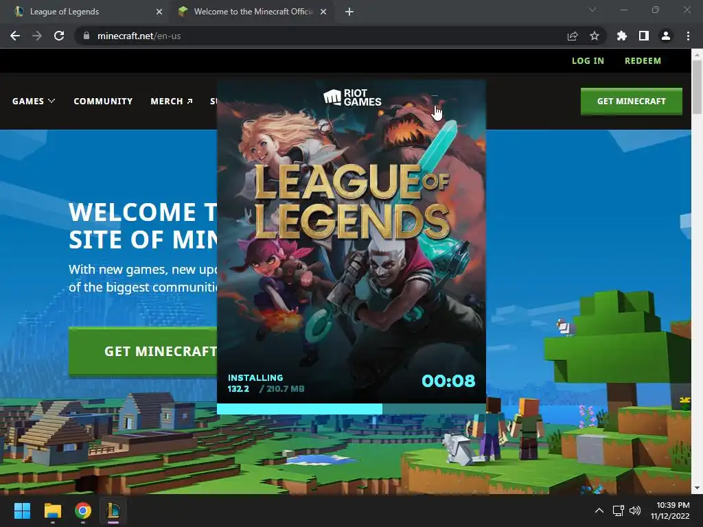703x527 pixels.
Task: Share this page using the share icon
Action: [573, 36]
